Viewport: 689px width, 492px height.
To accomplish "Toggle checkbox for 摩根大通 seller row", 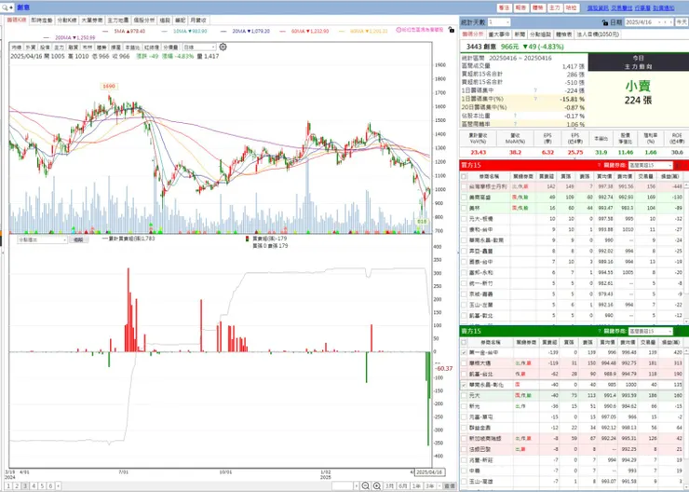I will point(464,363).
